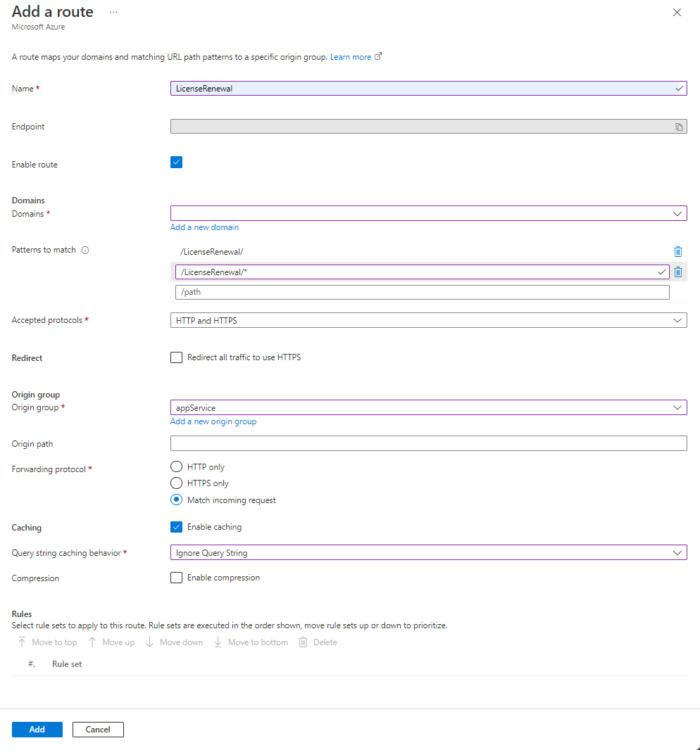Click Delete in Rules toolbar

pos(318,642)
